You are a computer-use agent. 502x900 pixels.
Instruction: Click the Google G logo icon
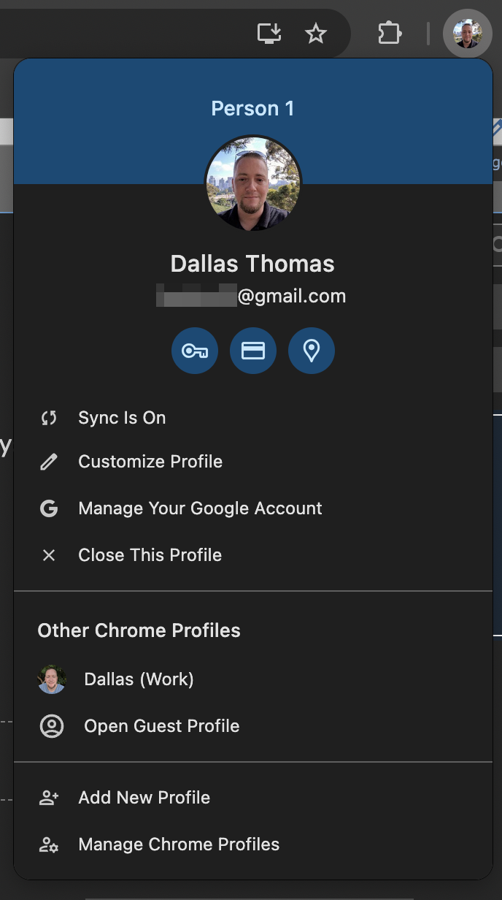pos(49,508)
